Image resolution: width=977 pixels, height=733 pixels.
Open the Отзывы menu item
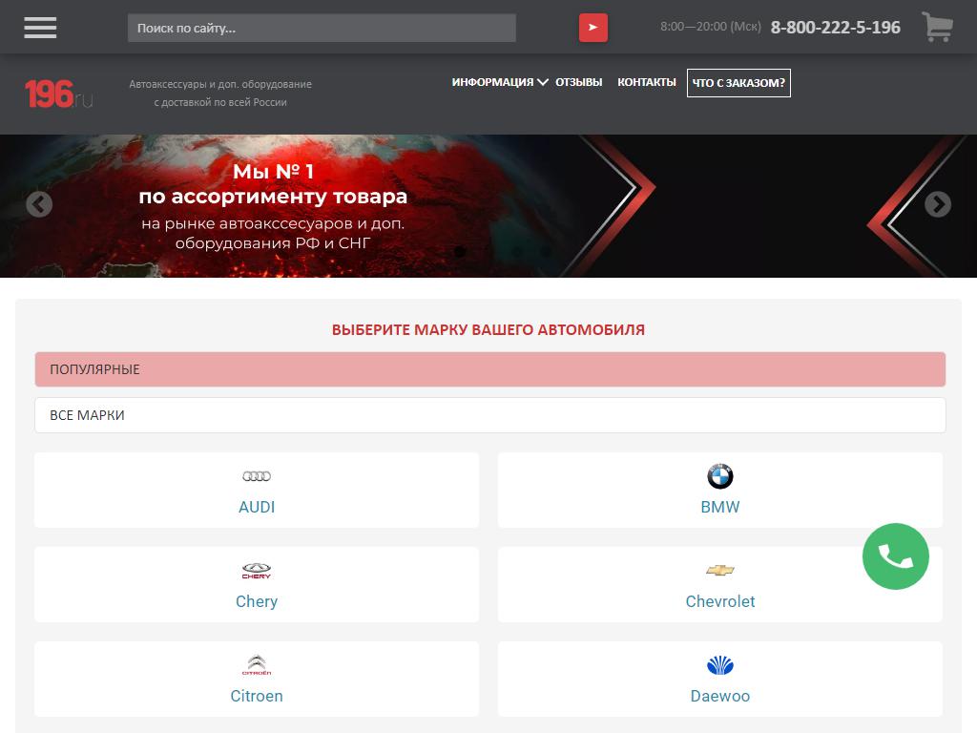[x=578, y=82]
